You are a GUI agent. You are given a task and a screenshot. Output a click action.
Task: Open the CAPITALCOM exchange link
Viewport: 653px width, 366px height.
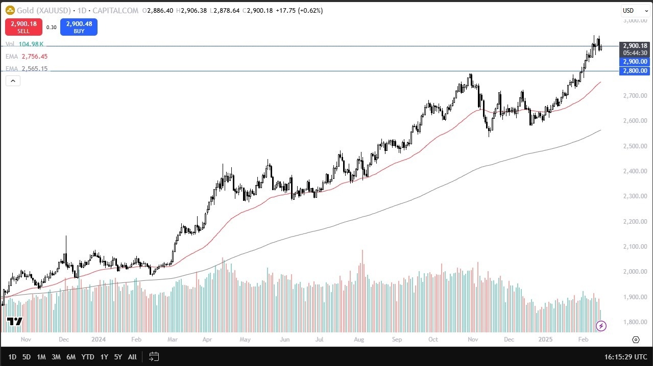pyautogui.click(x=115, y=10)
